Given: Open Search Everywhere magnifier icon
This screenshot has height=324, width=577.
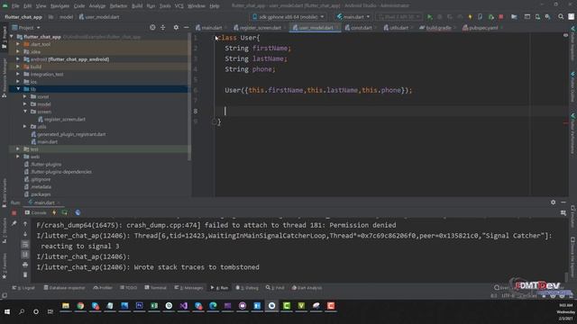Looking at the screenshot, I should pos(561,17).
